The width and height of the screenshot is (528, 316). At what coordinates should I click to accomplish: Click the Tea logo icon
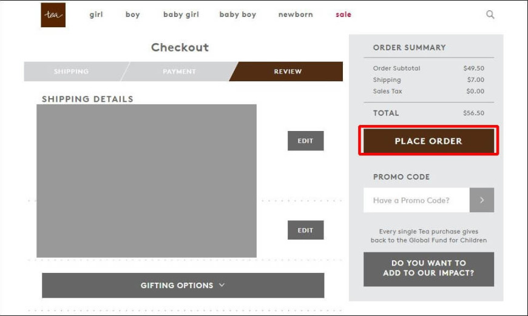[x=53, y=15]
